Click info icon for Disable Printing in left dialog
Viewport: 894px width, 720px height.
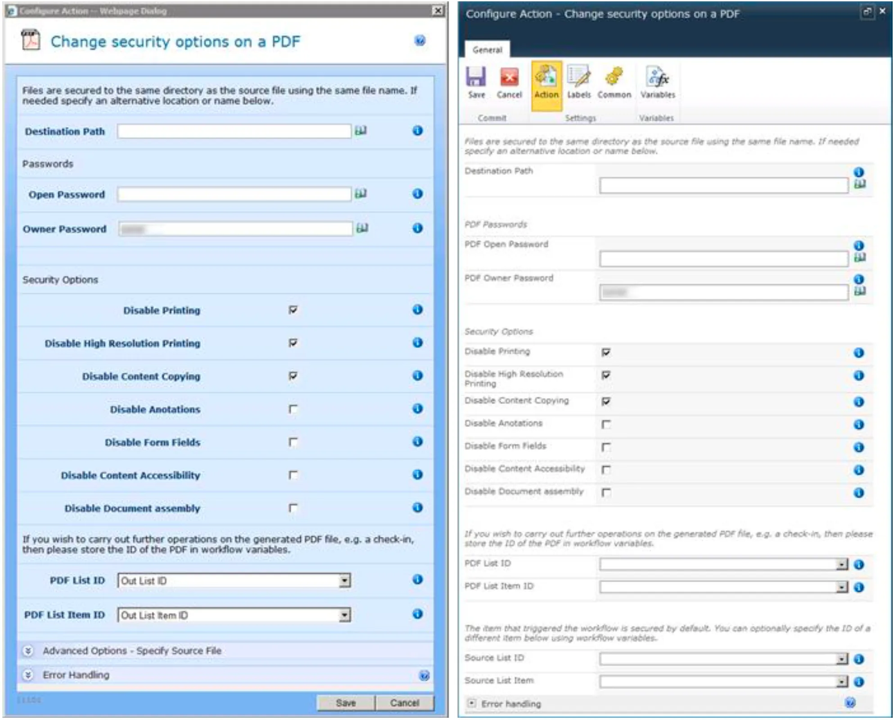[418, 310]
